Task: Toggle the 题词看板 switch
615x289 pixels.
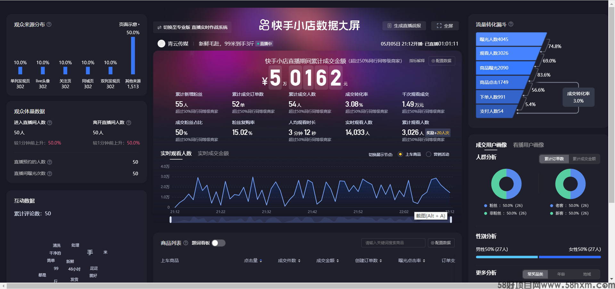Action: (x=218, y=243)
